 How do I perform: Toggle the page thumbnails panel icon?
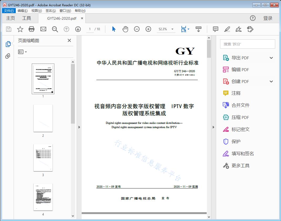click(x=8, y=44)
